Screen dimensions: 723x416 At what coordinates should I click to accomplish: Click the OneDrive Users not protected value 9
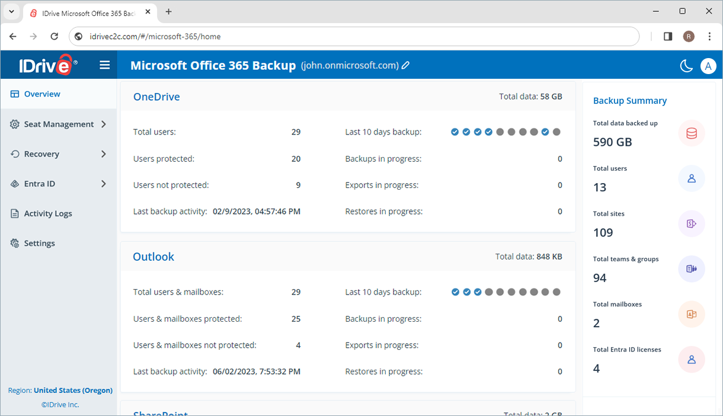pos(298,185)
